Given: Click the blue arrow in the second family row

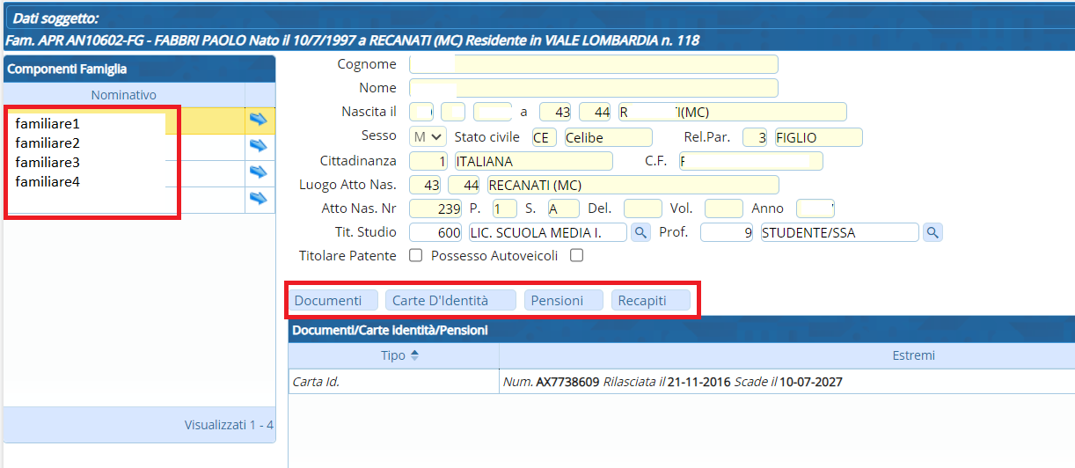Looking at the screenshot, I should pos(258,146).
